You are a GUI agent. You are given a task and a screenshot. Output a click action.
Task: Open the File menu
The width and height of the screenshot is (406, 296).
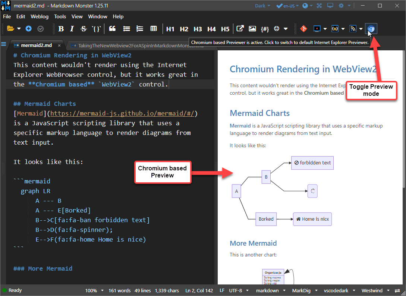(x=7, y=16)
